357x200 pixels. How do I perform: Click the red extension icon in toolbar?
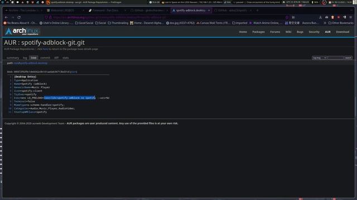coord(339,17)
